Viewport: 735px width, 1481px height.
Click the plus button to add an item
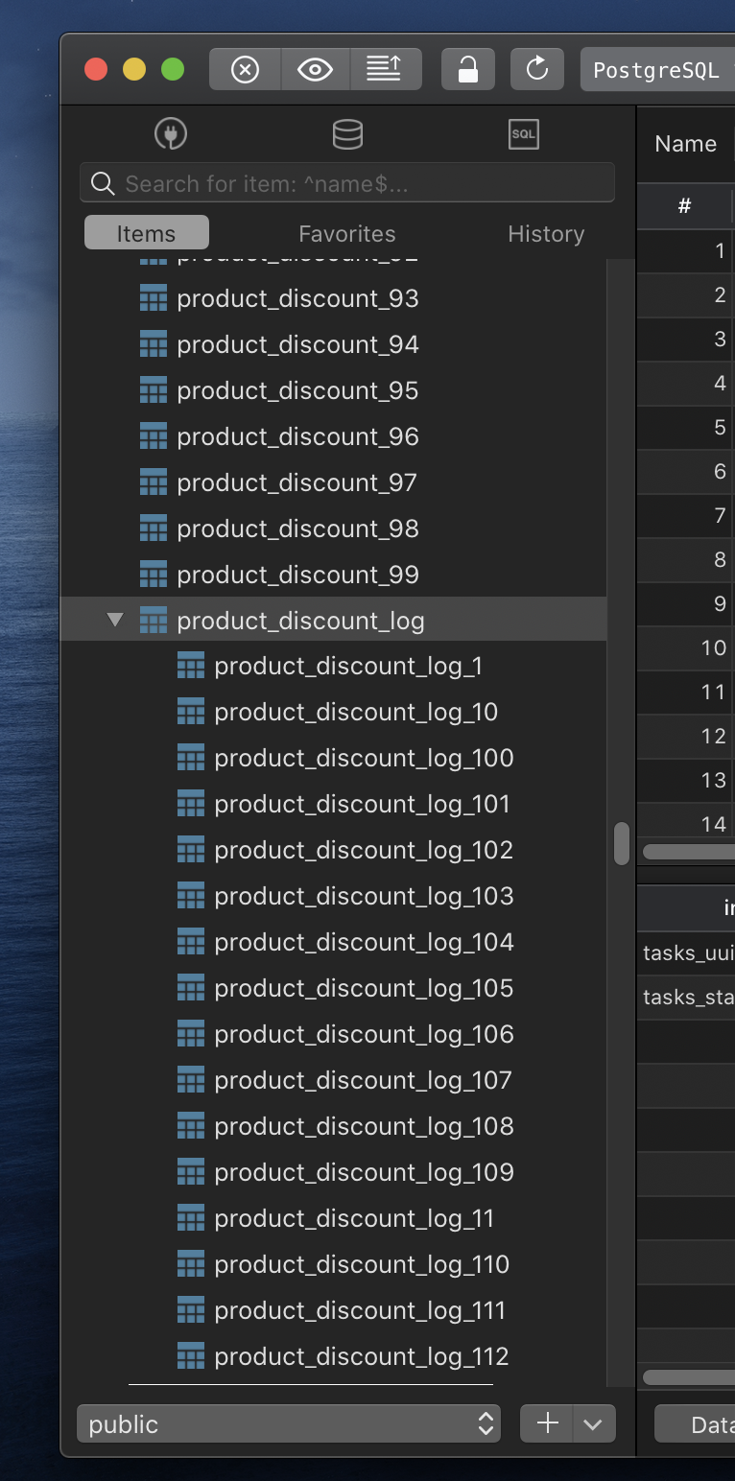545,1423
